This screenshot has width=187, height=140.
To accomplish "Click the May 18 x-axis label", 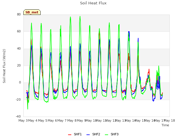I will coord(169,120).
